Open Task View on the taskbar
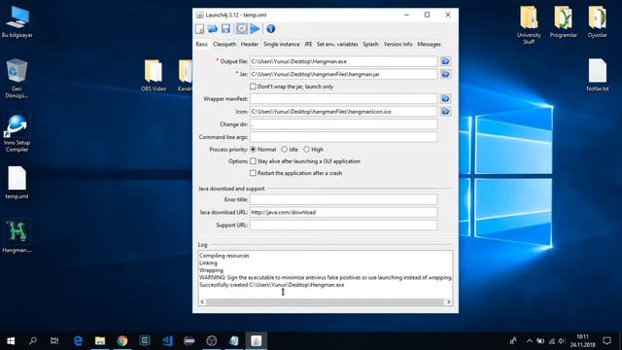Image resolution: width=622 pixels, height=350 pixels. (54, 340)
